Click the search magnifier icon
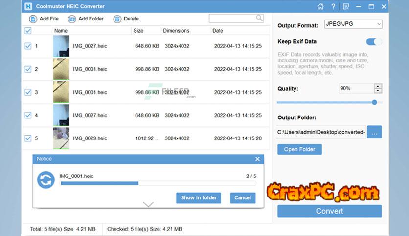409x236 pixels. coord(259,18)
